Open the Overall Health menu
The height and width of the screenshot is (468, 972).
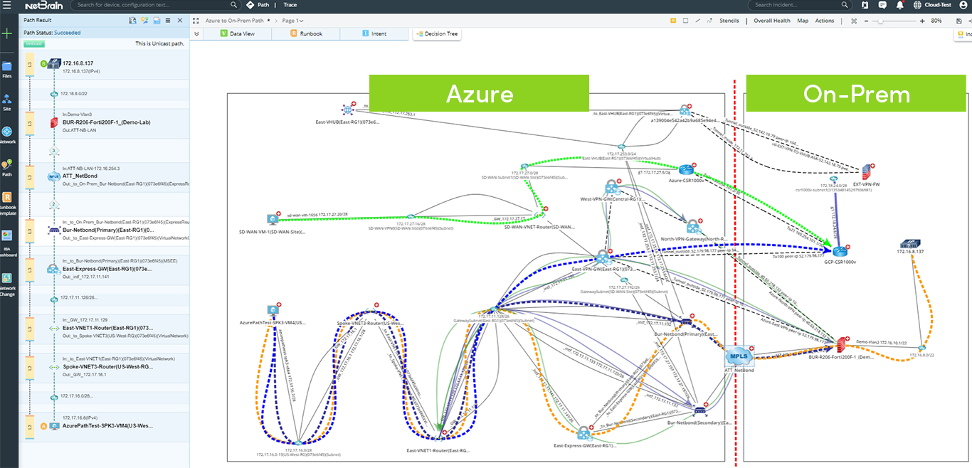[772, 21]
